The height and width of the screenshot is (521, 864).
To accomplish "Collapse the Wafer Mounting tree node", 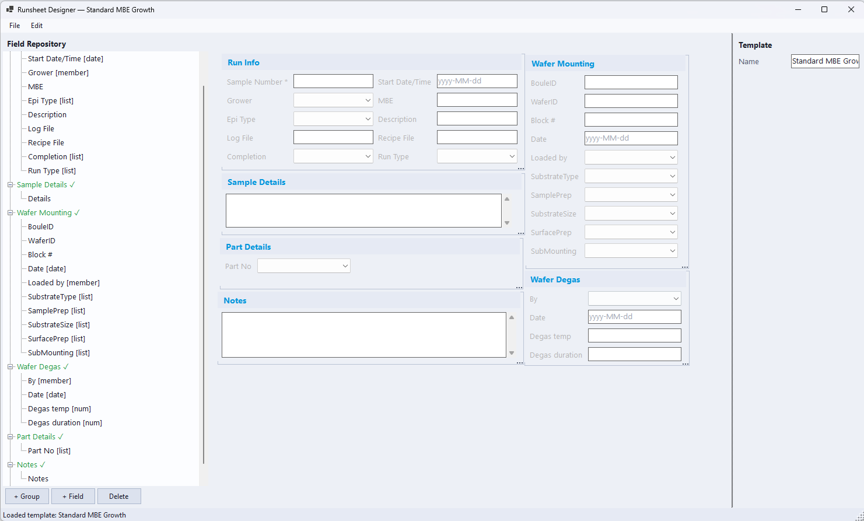I will point(9,212).
